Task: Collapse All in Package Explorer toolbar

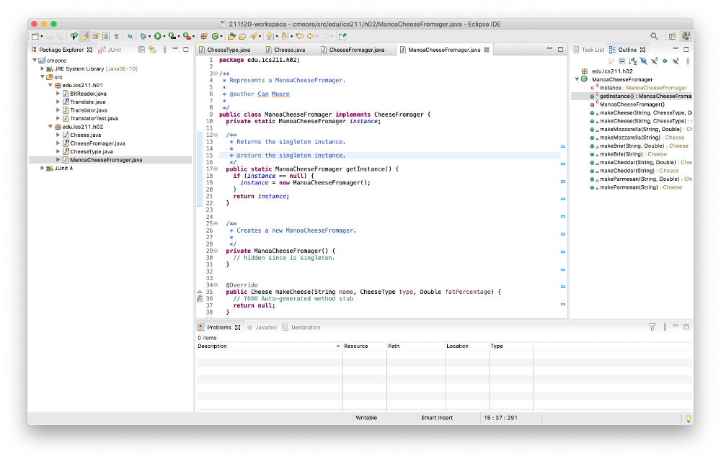Action: coord(141,50)
